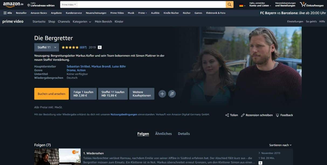
Task: Add to watchlist with the plus icon
Action: click(162, 94)
